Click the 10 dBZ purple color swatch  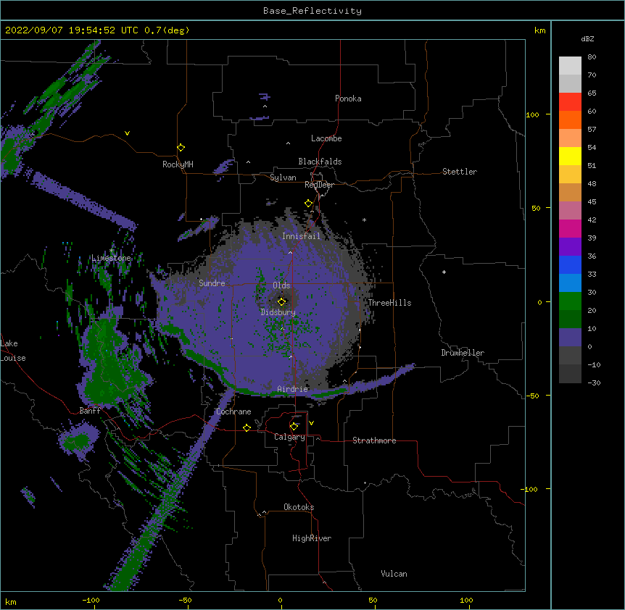tap(570, 338)
